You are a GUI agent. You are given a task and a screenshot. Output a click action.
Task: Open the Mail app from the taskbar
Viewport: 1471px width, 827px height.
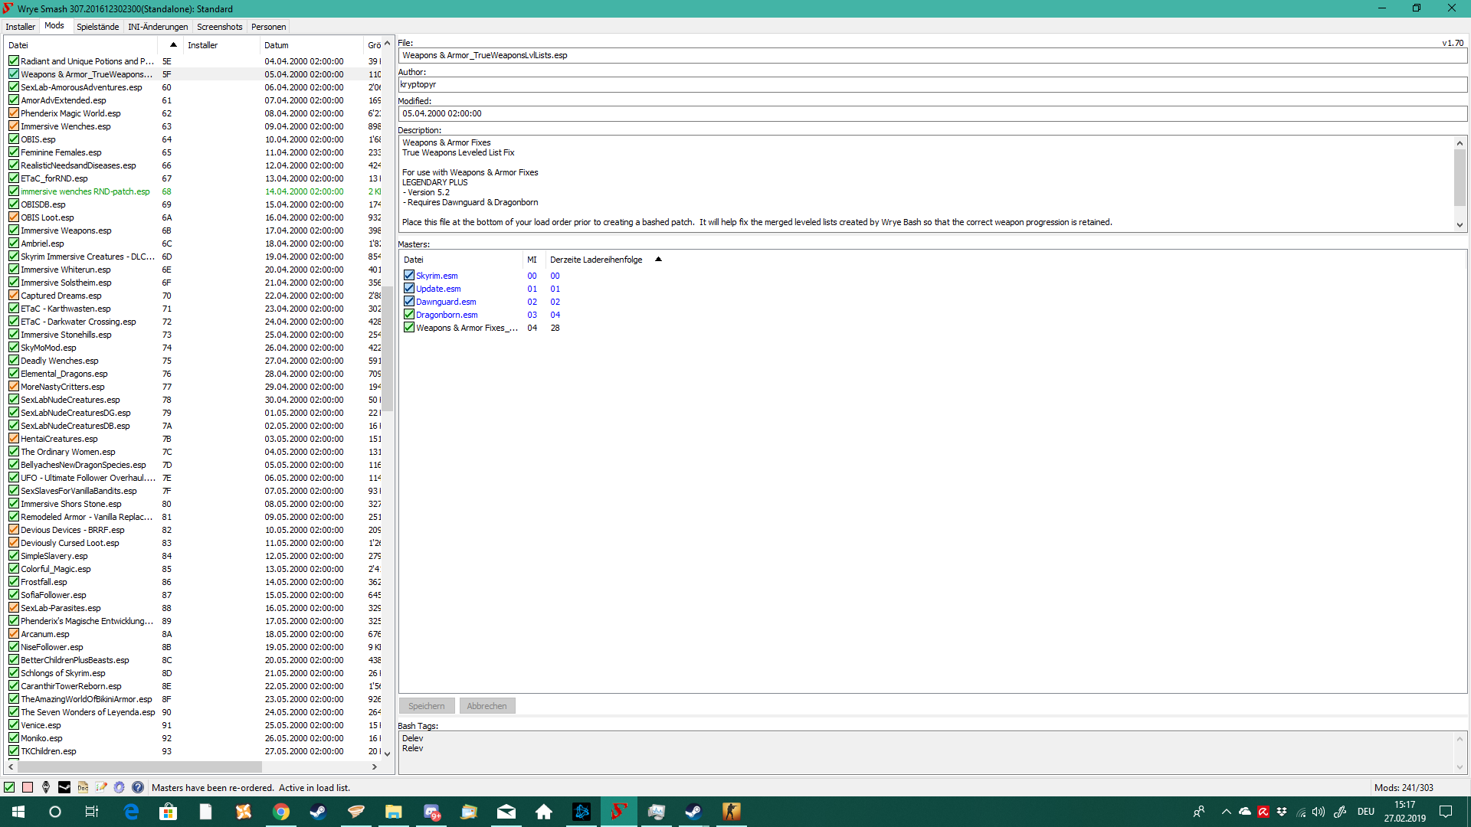click(x=506, y=812)
